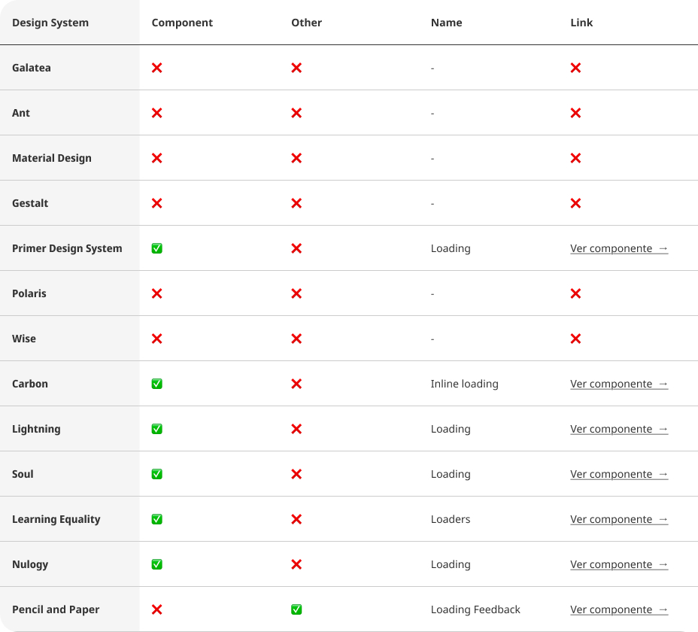Click the red cross in Ant's Link column
The height and width of the screenshot is (632, 698).
click(575, 113)
